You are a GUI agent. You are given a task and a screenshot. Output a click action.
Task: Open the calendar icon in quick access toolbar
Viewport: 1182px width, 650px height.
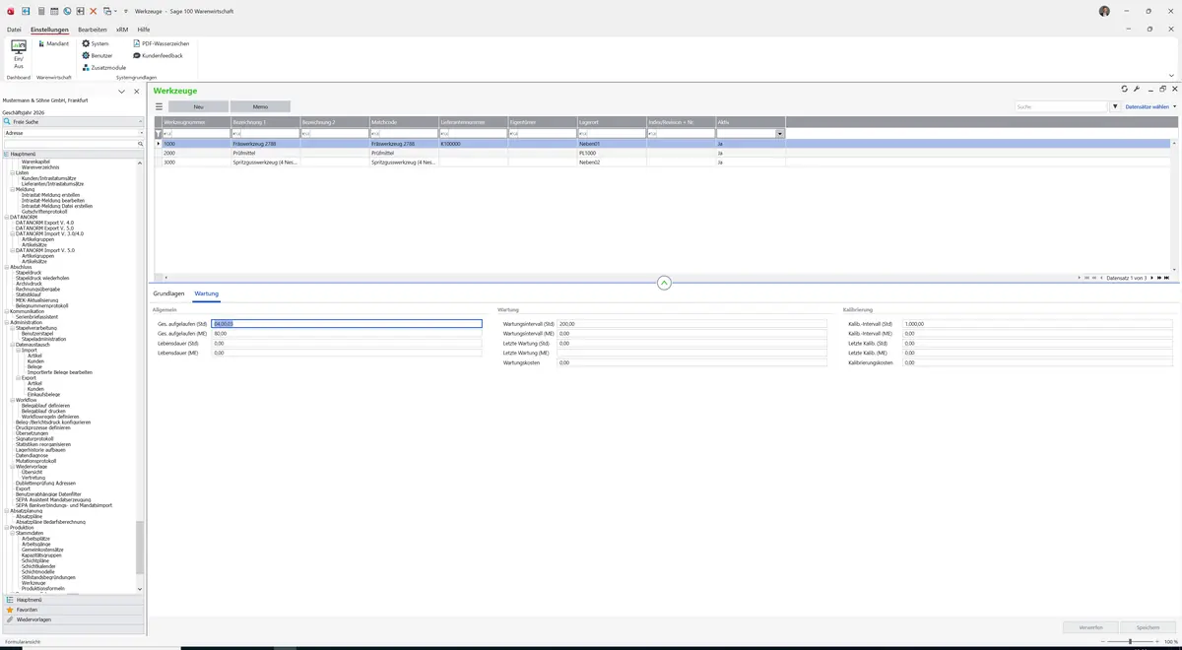[x=53, y=11]
